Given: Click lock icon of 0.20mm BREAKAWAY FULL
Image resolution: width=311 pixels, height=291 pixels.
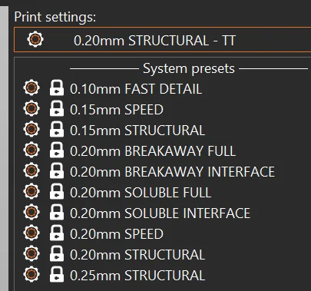Looking at the screenshot, I should tap(57, 150).
